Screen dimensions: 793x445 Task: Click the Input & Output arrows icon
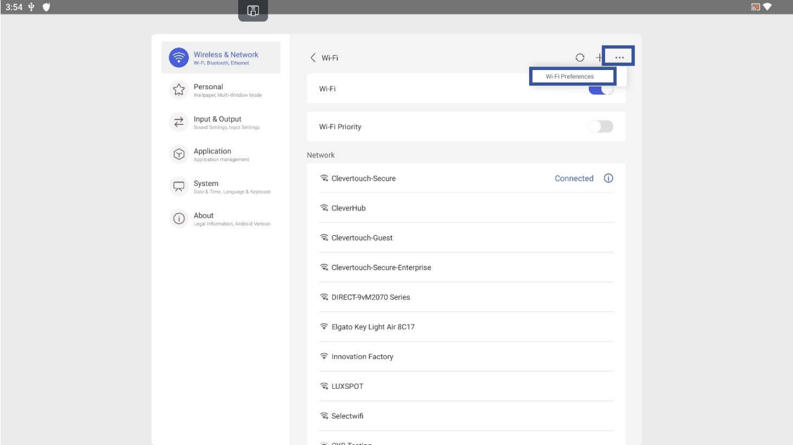178,122
